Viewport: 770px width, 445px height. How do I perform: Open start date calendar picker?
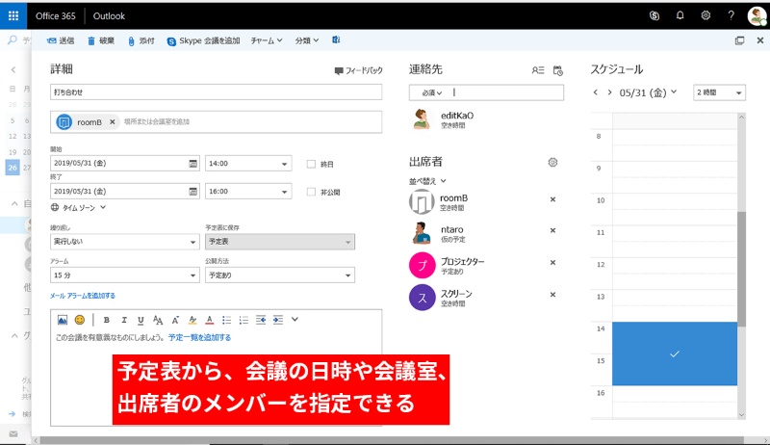193,163
